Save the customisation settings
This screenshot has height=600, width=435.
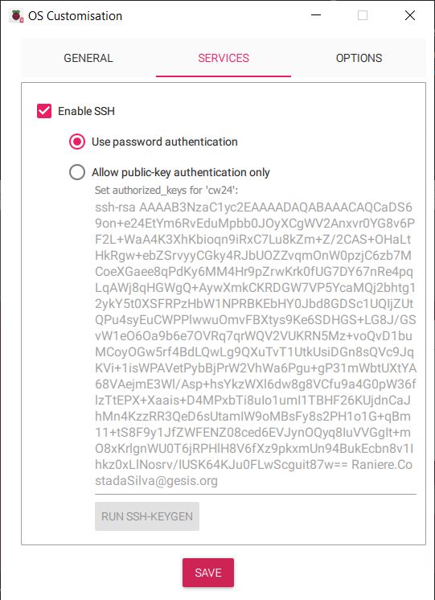[208, 573]
